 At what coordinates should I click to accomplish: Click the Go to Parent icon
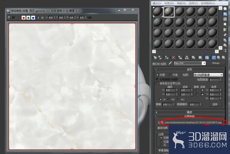(x=219, y=57)
